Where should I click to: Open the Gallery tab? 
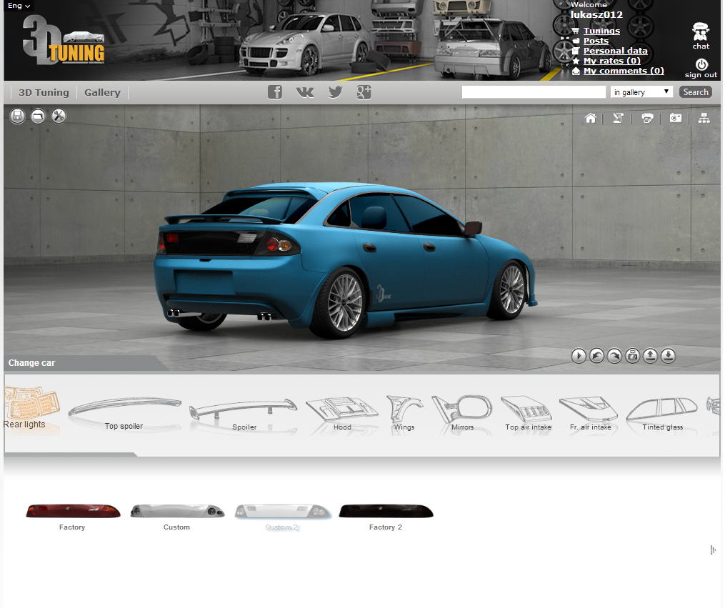pyautogui.click(x=102, y=92)
